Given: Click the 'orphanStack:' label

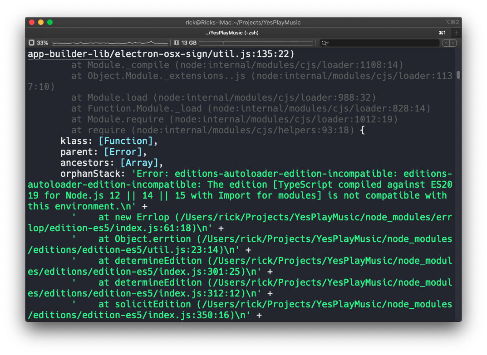Looking at the screenshot, I should [93, 174].
